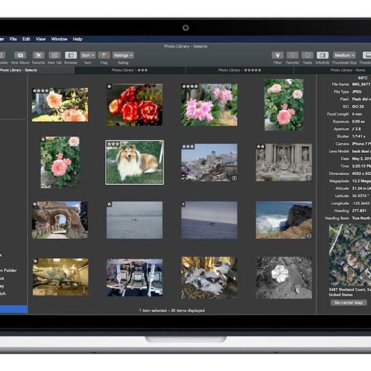
Task: Click the four-star rating on the pink geranium photo
Action: (190, 87)
